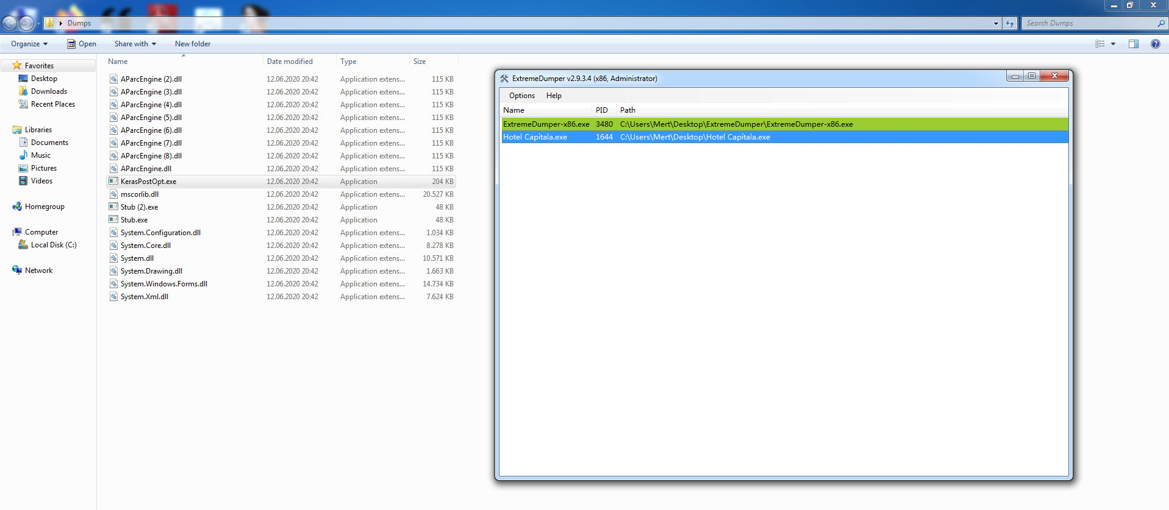Open Music library in navigation pane
Screen dimensions: 1169x510
40,155
